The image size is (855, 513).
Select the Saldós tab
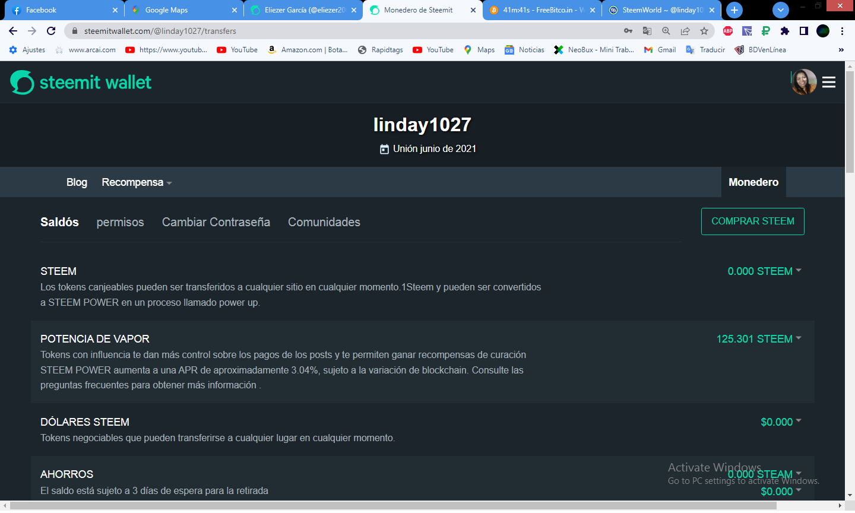[x=59, y=222]
